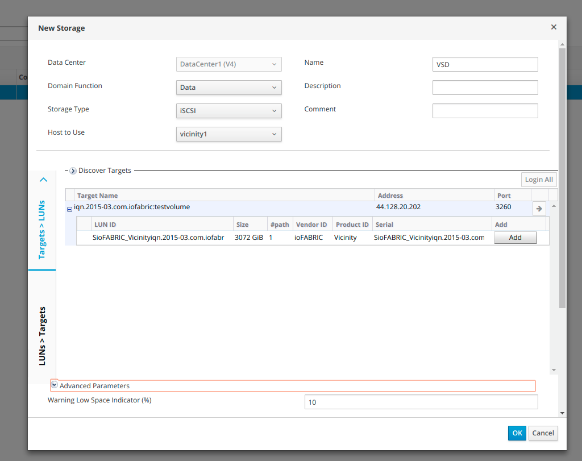Screen dimensions: 582x461
Task: Switch to the LUNs > Targets tab
Action: [42, 336]
